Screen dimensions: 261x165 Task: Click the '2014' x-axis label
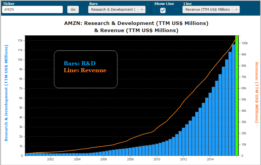tap(210, 159)
